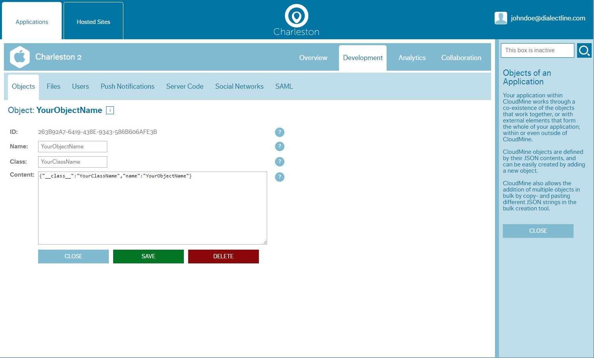Open the Push Notifications sub-tab
Image resolution: width=594 pixels, height=358 pixels.
click(x=127, y=86)
